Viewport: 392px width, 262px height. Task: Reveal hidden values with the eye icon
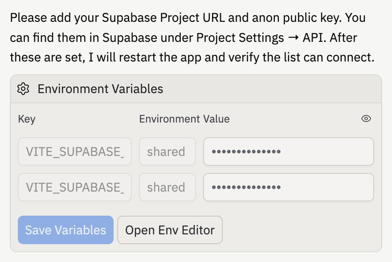[366, 119]
